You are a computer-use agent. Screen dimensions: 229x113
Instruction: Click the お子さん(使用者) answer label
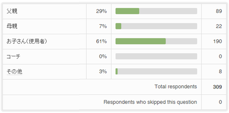click(27, 41)
